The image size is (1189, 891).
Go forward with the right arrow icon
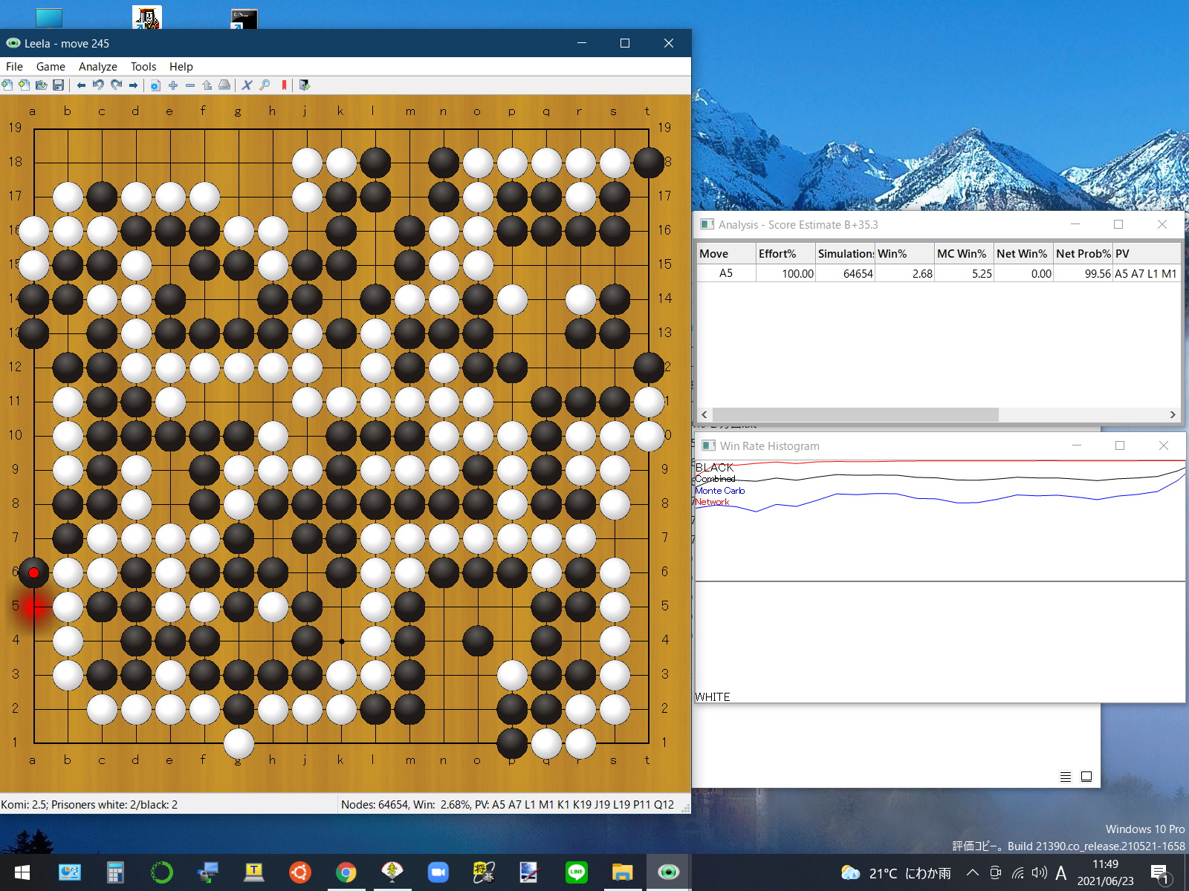click(133, 85)
